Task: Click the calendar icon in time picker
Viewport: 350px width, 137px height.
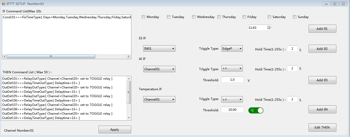Action: pos(269,28)
